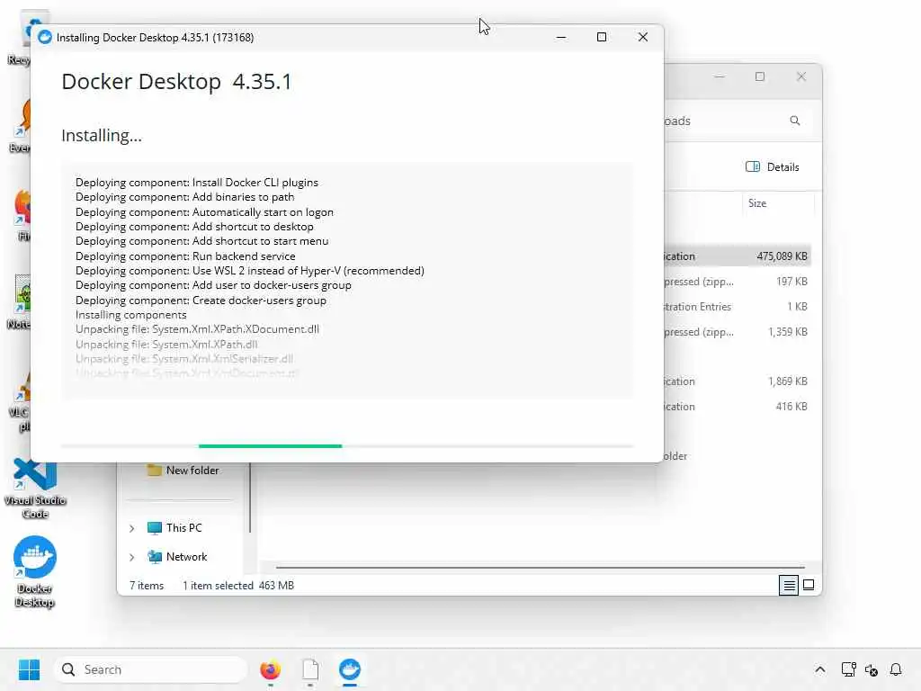Open the Docker Desktop desktop shortcut
Viewport: 921px width, 691px height.
coord(35,570)
